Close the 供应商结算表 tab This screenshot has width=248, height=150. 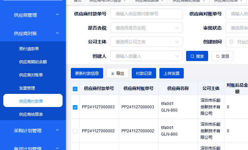click(162, 1)
